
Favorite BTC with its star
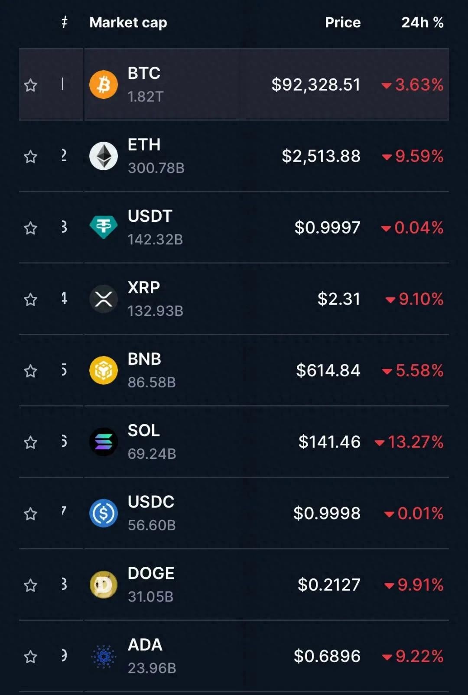(30, 85)
